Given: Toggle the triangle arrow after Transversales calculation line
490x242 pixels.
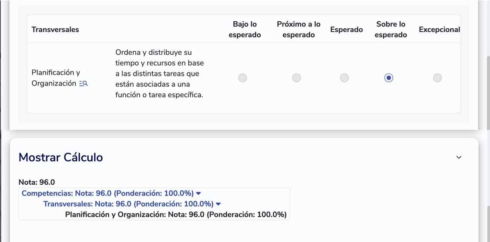Looking at the screenshot, I should 218,204.
